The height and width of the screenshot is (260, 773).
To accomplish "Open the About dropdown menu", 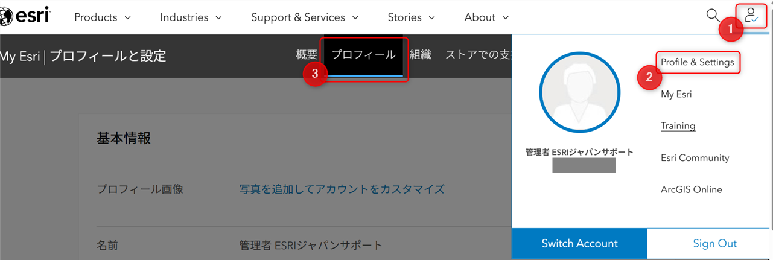I will (x=486, y=17).
